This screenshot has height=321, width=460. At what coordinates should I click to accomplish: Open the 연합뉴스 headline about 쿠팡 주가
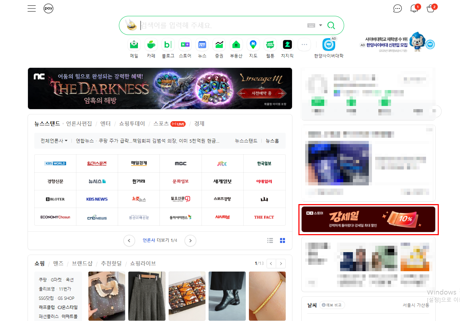pos(159,141)
